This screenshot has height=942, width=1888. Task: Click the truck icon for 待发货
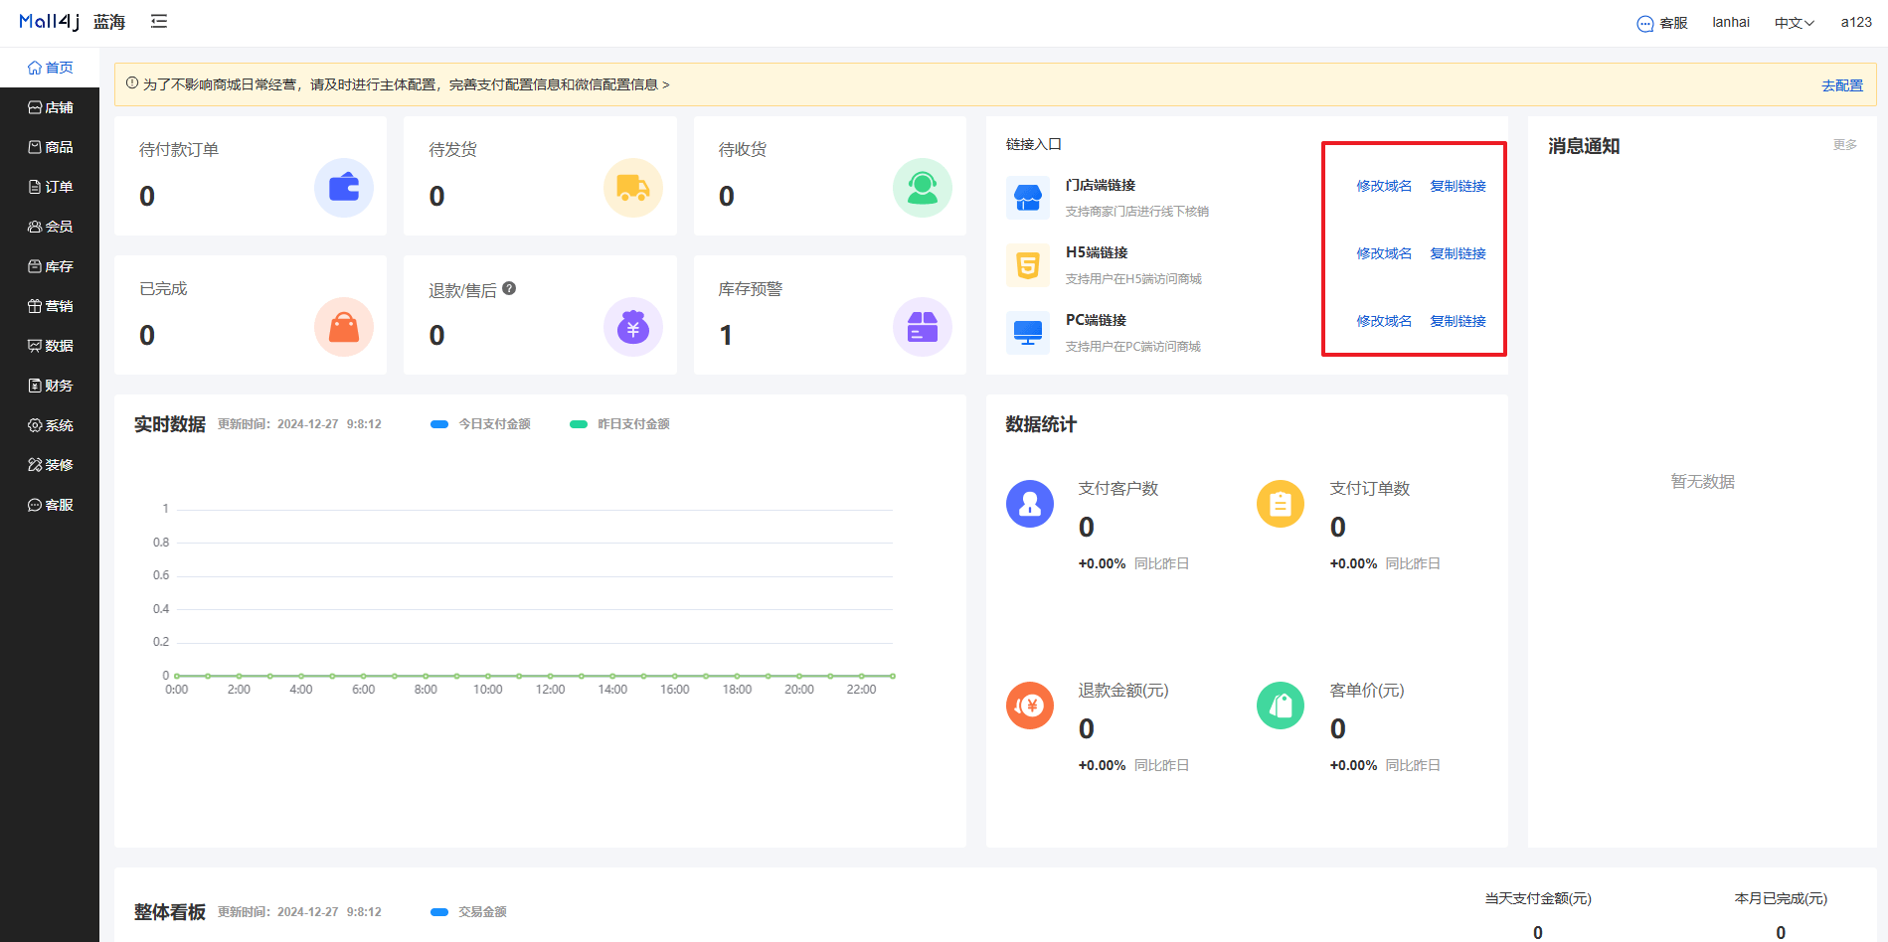tap(633, 188)
